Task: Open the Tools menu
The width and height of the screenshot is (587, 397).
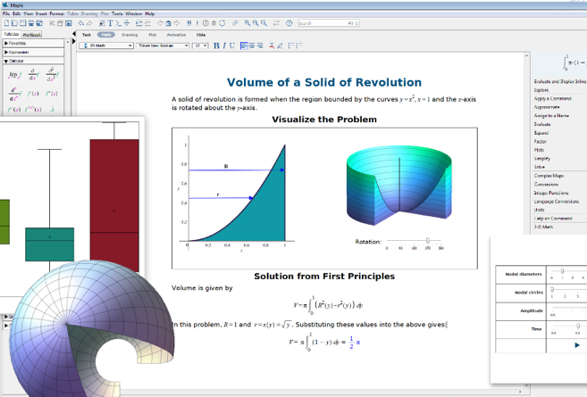Action: 116,14
